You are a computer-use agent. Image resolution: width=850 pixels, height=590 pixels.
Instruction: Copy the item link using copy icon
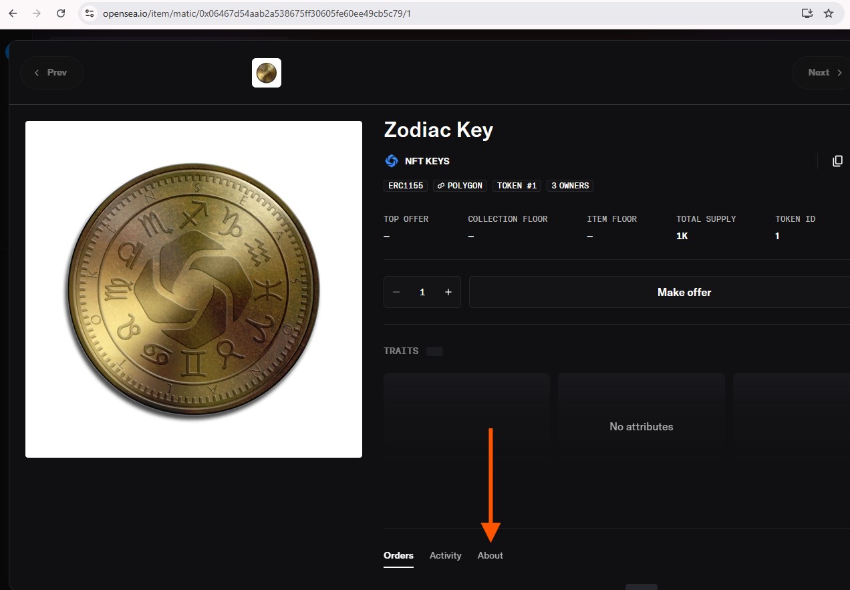tap(837, 161)
